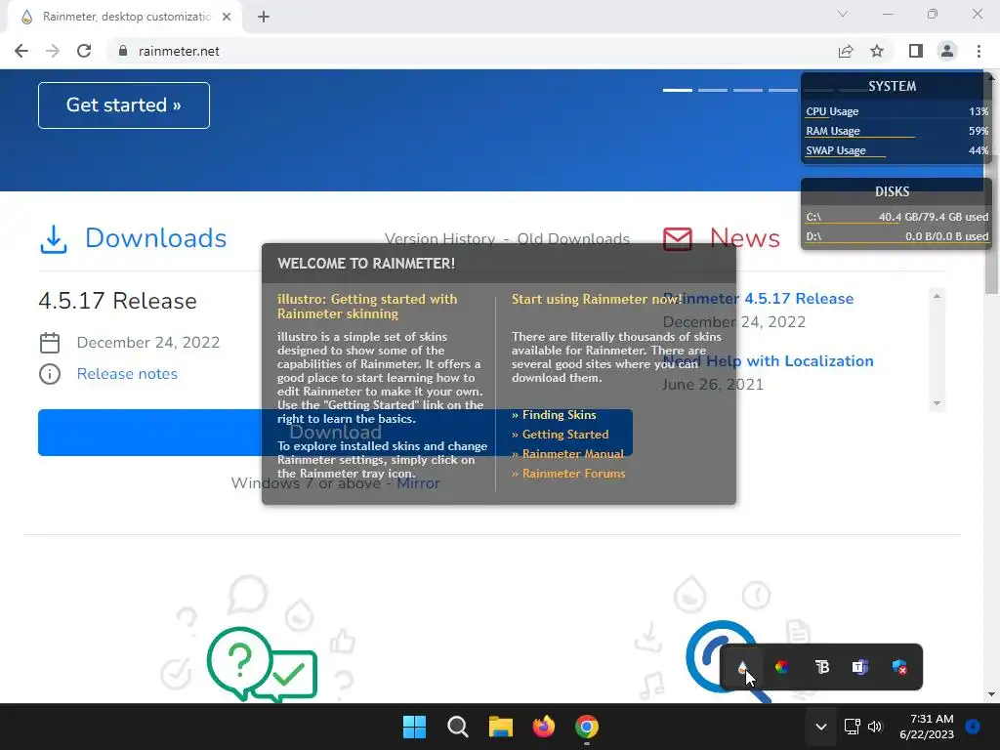Open Chrome side panel

click(x=916, y=51)
